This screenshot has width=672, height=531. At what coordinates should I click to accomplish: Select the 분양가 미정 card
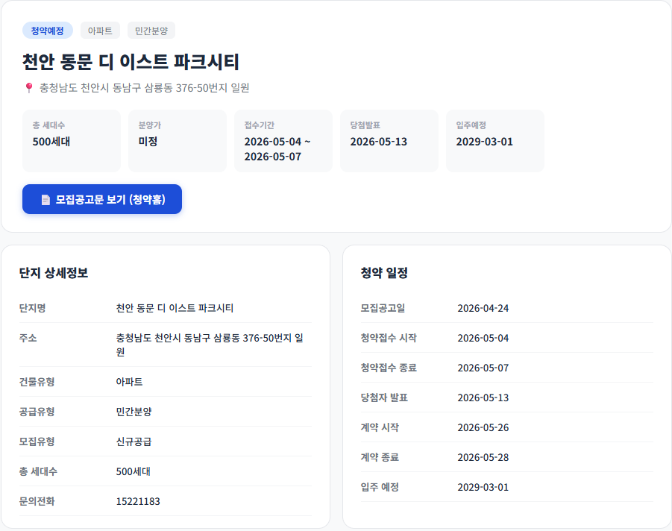pos(177,140)
